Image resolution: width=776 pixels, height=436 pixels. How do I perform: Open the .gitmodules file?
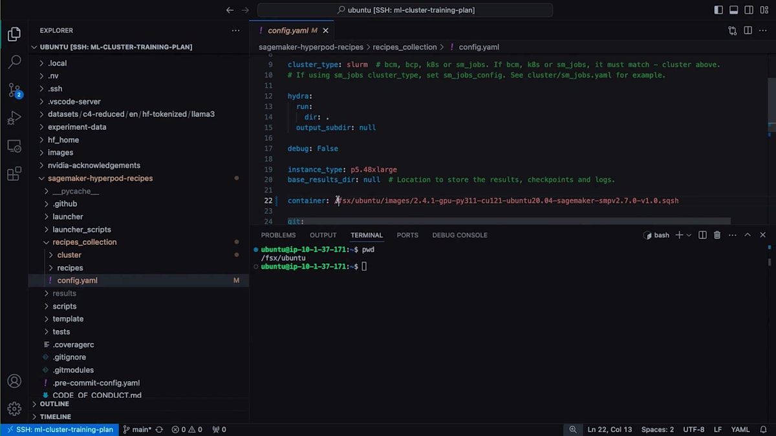(73, 370)
